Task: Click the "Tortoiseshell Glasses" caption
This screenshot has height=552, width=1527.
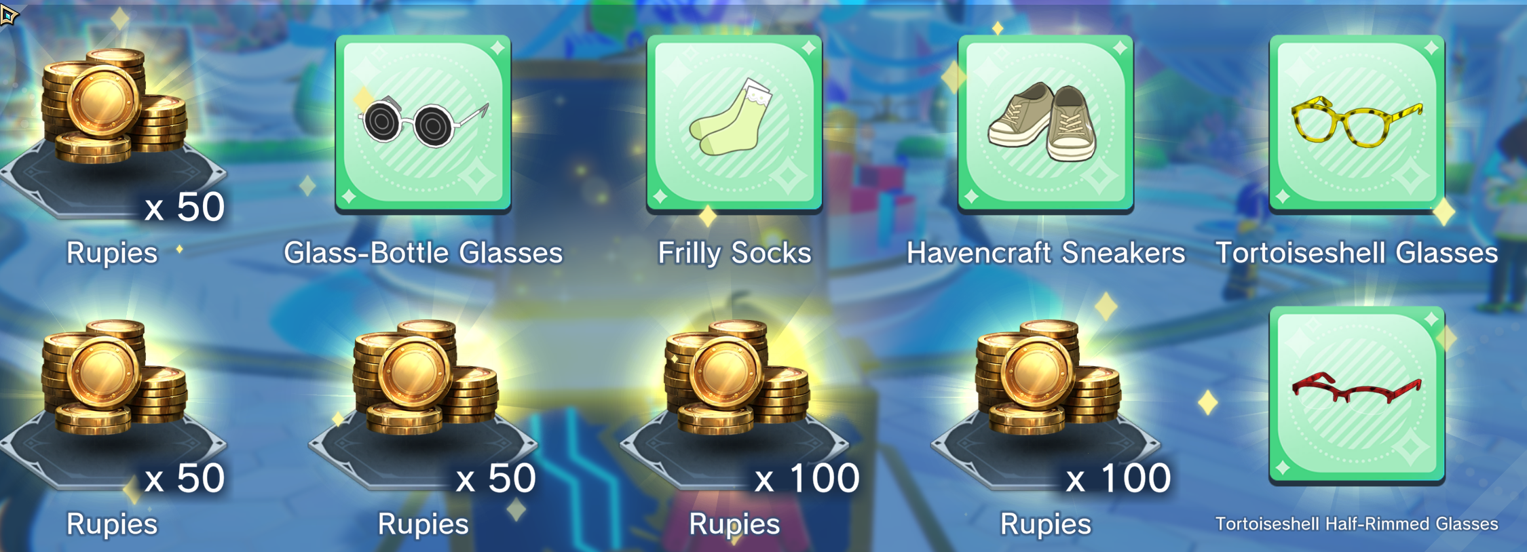Action: coord(1357,253)
